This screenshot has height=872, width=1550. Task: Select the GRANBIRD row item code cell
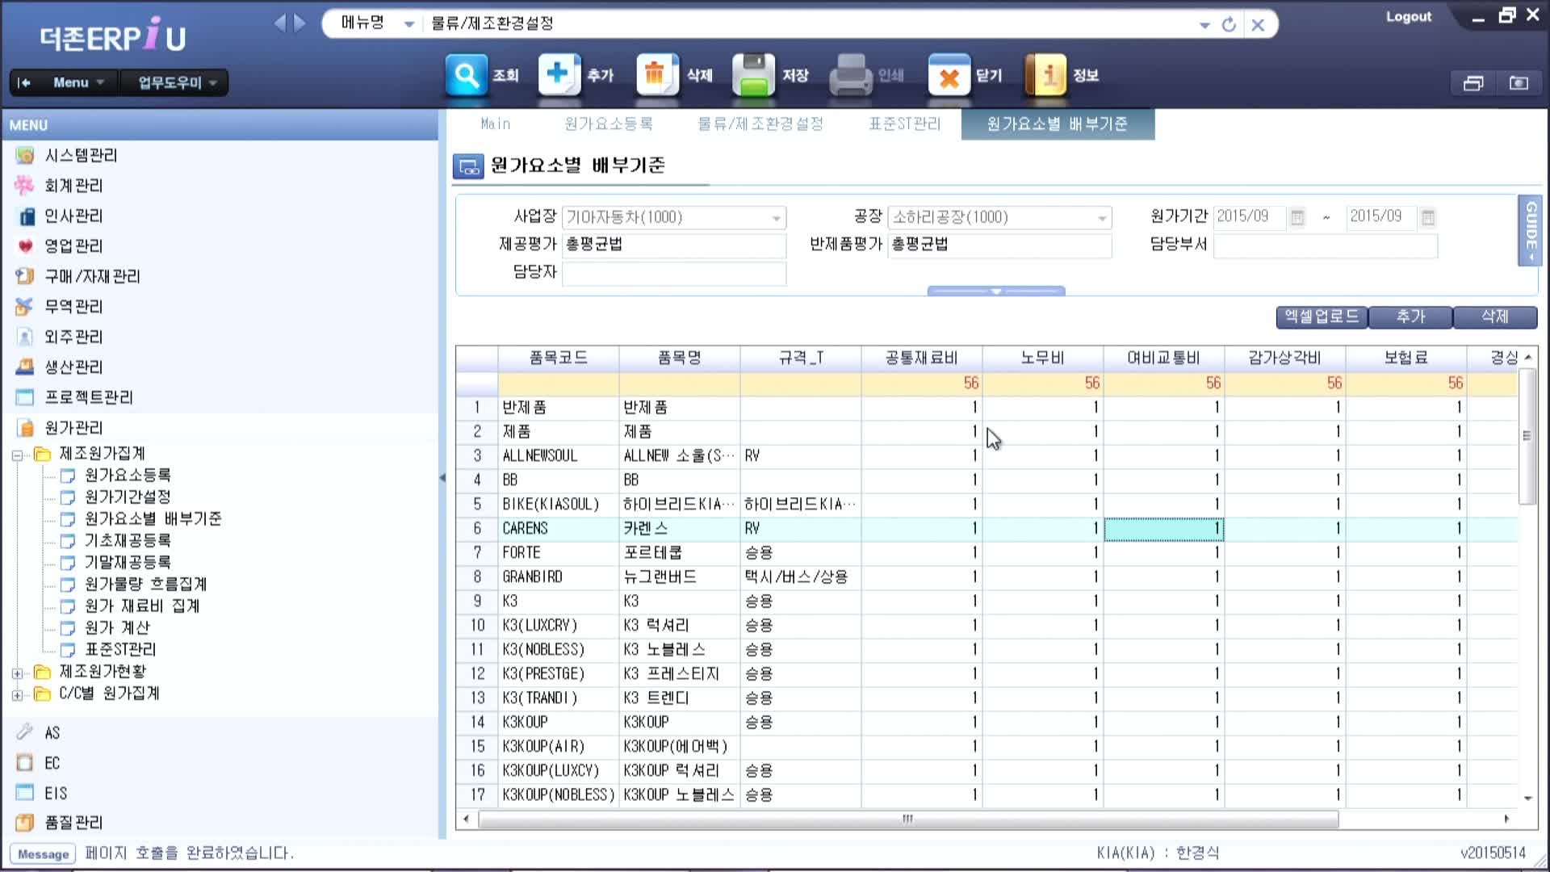coord(559,576)
